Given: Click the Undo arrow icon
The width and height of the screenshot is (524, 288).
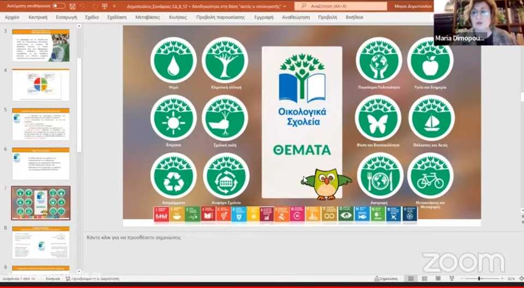Looking at the screenshot, I should (x=84, y=6).
